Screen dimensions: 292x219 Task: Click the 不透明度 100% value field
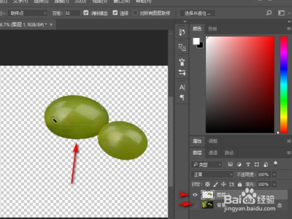(264, 175)
